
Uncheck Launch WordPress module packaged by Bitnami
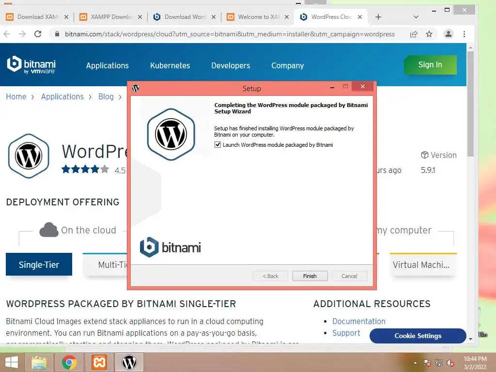click(x=217, y=144)
